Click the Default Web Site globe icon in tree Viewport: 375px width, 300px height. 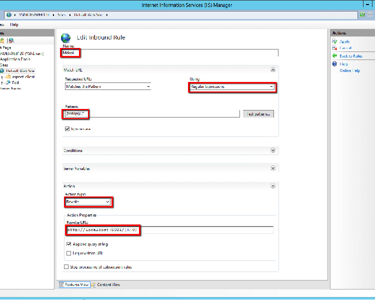2,71
